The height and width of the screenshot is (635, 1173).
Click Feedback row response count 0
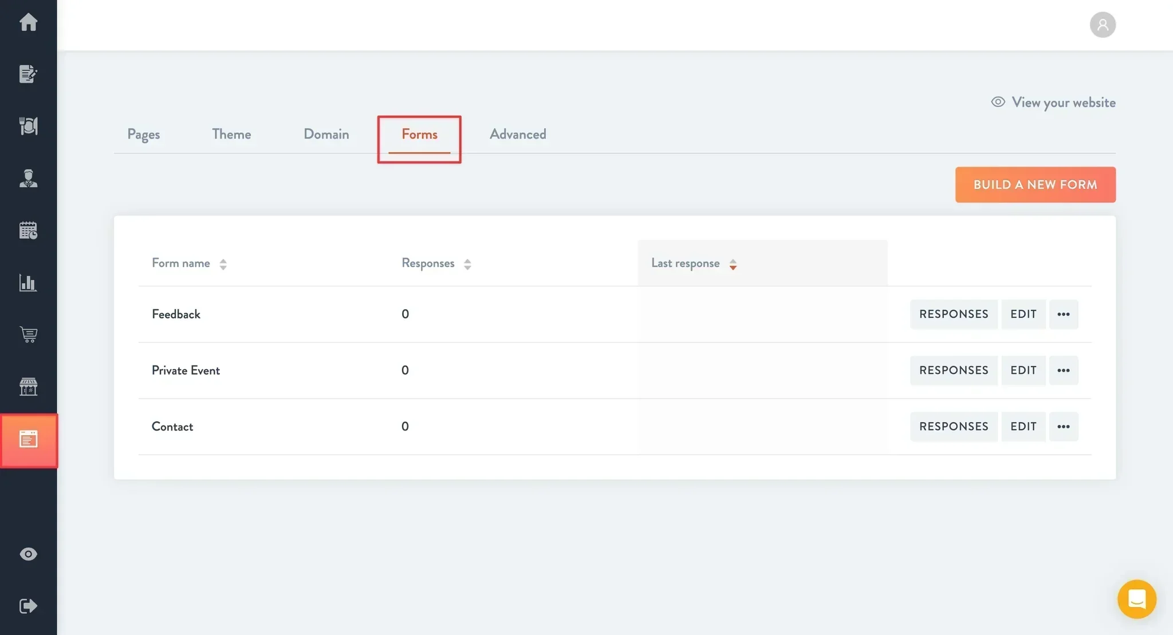tap(405, 314)
